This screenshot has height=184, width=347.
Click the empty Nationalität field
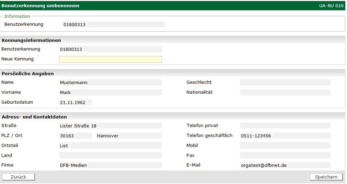click(285, 92)
